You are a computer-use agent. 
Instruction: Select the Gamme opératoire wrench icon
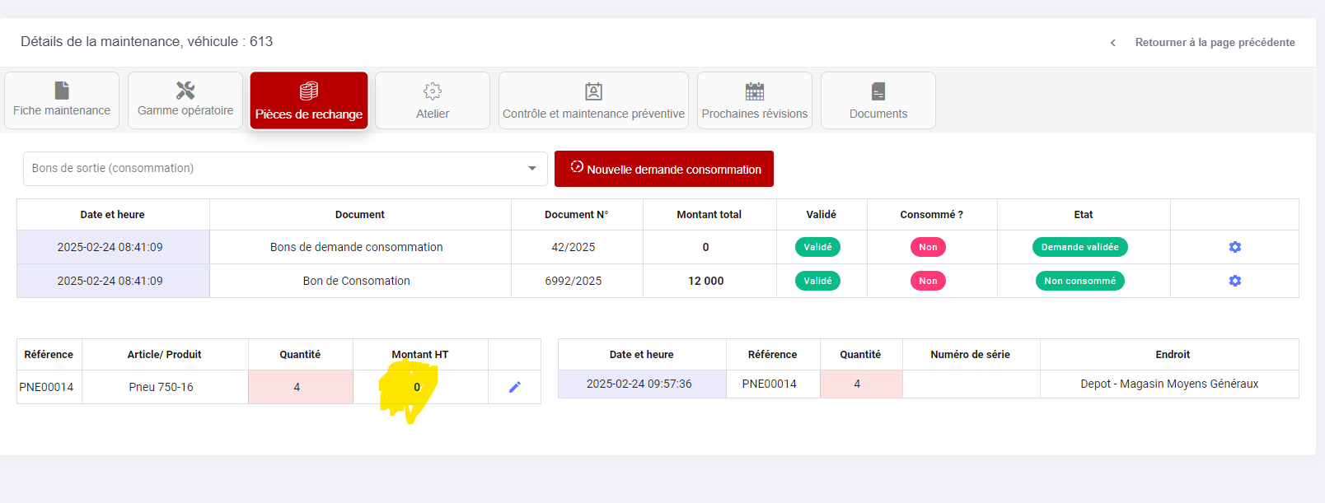[185, 91]
